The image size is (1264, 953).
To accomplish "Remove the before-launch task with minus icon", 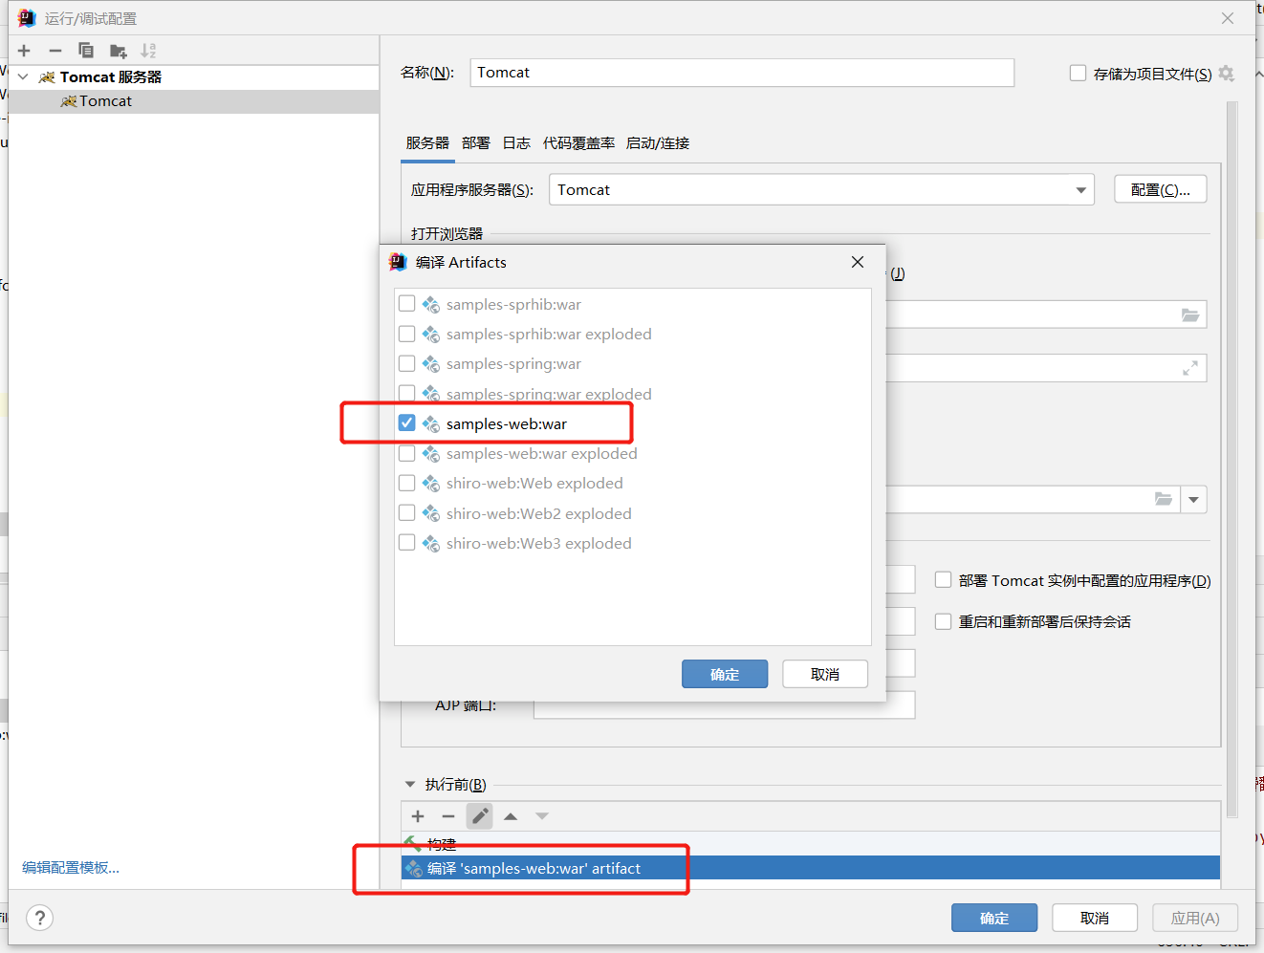I will point(448,816).
